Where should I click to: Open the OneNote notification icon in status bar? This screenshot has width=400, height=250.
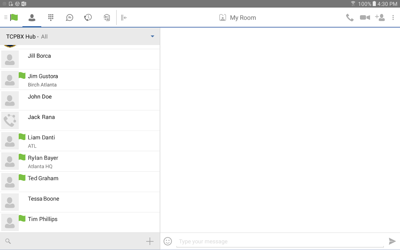pos(24,4)
